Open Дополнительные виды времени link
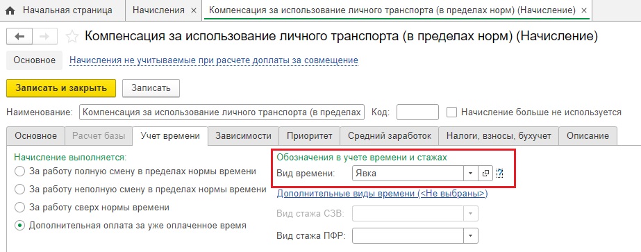The width and height of the screenshot is (641, 252). pyautogui.click(x=382, y=194)
